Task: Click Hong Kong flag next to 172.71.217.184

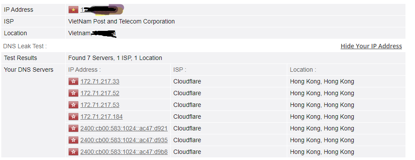Action: pyautogui.click(x=73, y=117)
